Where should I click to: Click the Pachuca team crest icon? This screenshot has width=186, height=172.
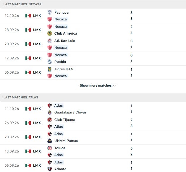50,12
